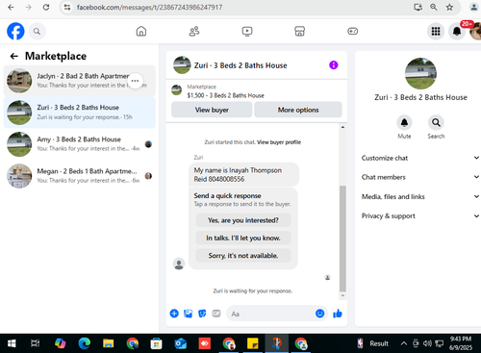Attach a photo using the image icon
Viewport: 481px width, 353px height.
coord(188,314)
